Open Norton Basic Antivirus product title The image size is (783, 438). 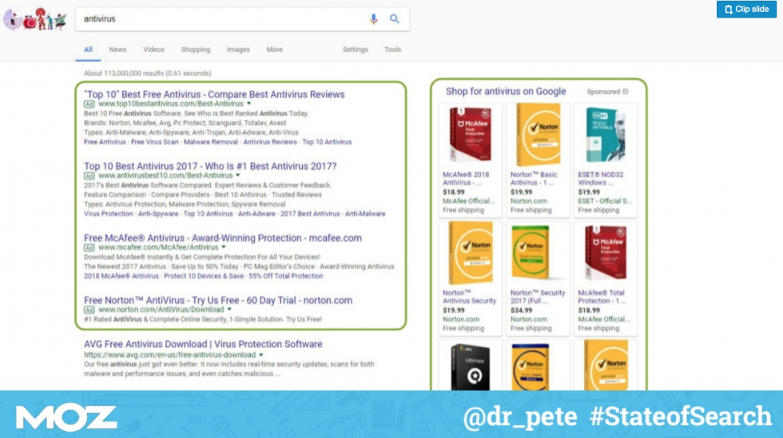pos(534,179)
